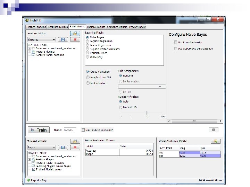Save the trained model bayes

pyautogui.click(x=62, y=148)
